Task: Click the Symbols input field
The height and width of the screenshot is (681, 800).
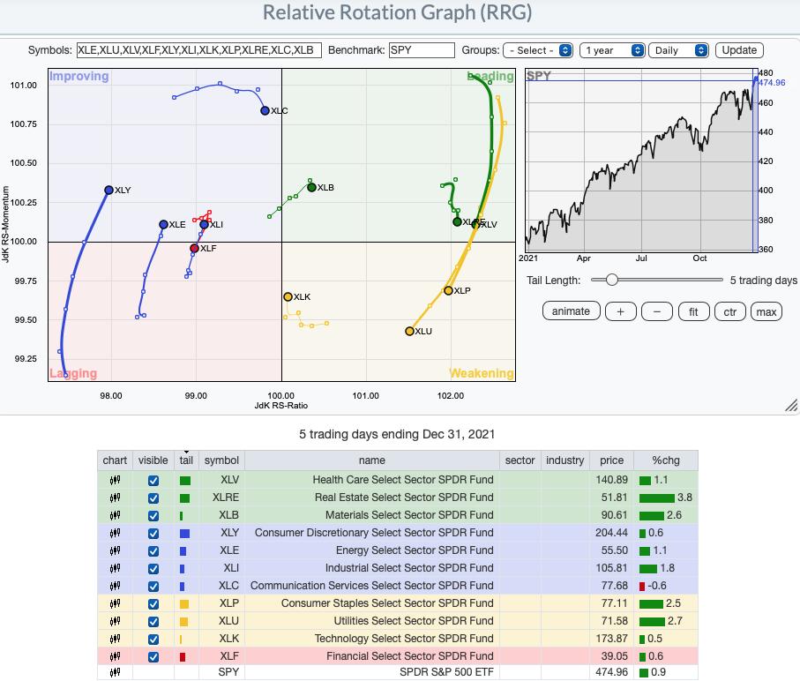Action: coord(199,50)
